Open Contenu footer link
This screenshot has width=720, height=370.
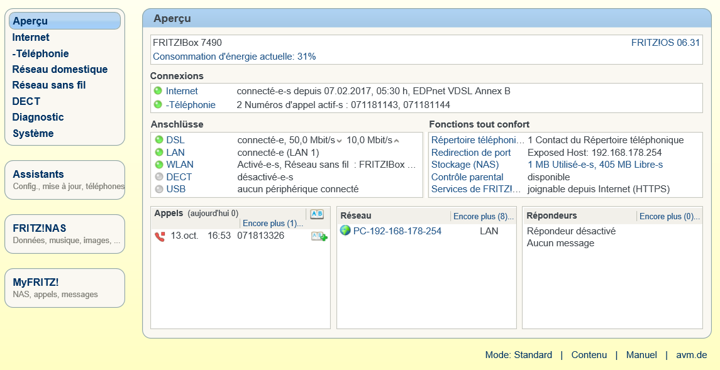589,355
